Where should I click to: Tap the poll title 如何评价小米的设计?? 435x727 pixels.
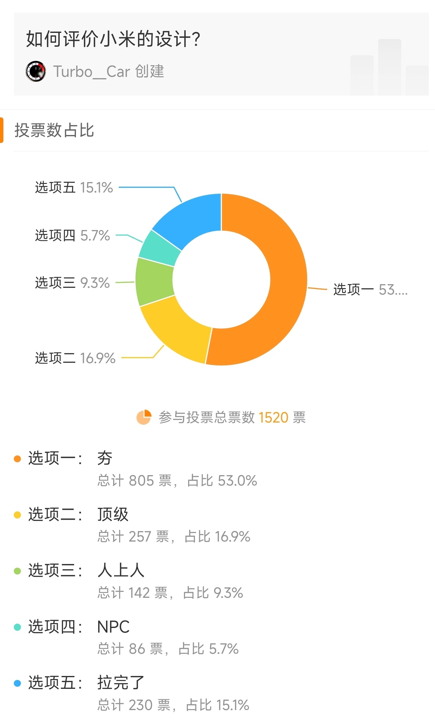113,39
